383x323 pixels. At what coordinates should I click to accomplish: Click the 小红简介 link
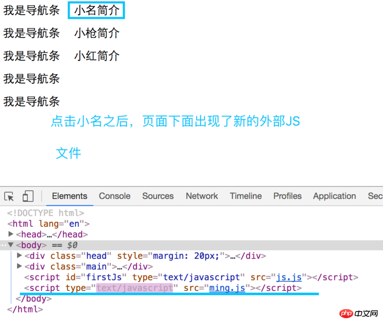tap(97, 56)
